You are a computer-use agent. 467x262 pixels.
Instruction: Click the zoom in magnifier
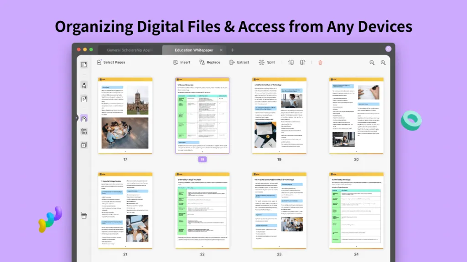383,62
